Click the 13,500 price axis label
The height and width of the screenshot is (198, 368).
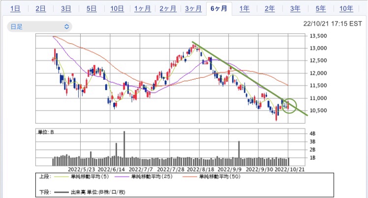click(x=318, y=36)
